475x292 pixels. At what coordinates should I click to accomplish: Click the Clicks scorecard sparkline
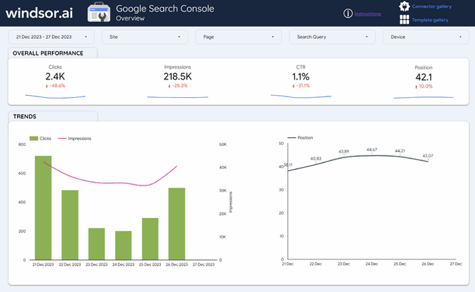(x=55, y=96)
